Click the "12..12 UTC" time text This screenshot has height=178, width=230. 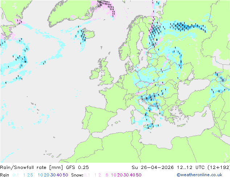[190, 167]
